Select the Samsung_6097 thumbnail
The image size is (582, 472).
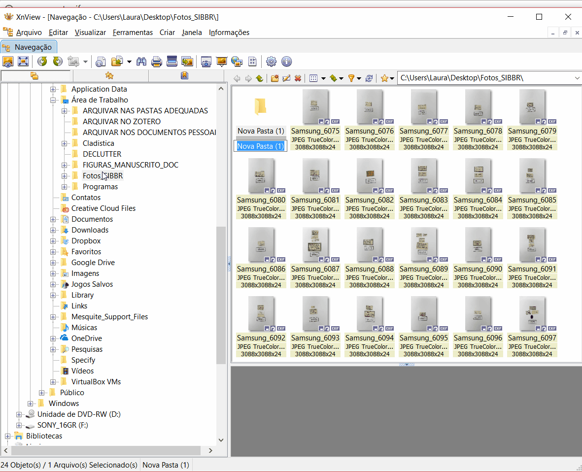click(532, 327)
